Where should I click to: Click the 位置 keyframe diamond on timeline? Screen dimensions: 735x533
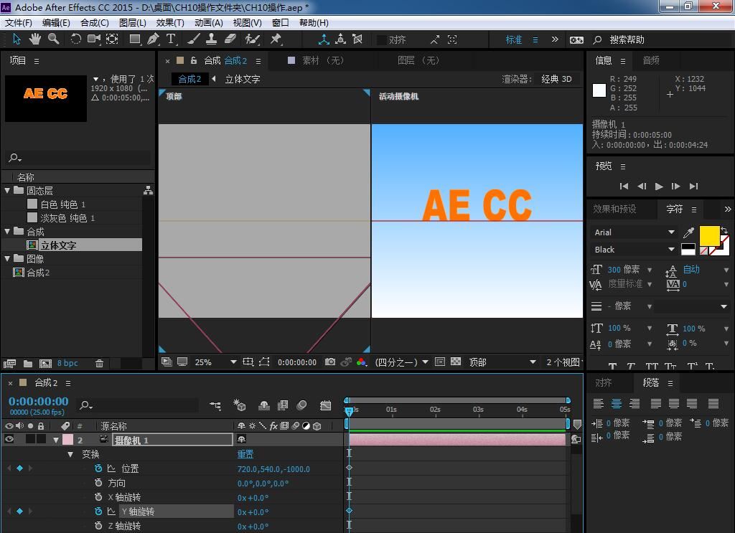point(349,468)
